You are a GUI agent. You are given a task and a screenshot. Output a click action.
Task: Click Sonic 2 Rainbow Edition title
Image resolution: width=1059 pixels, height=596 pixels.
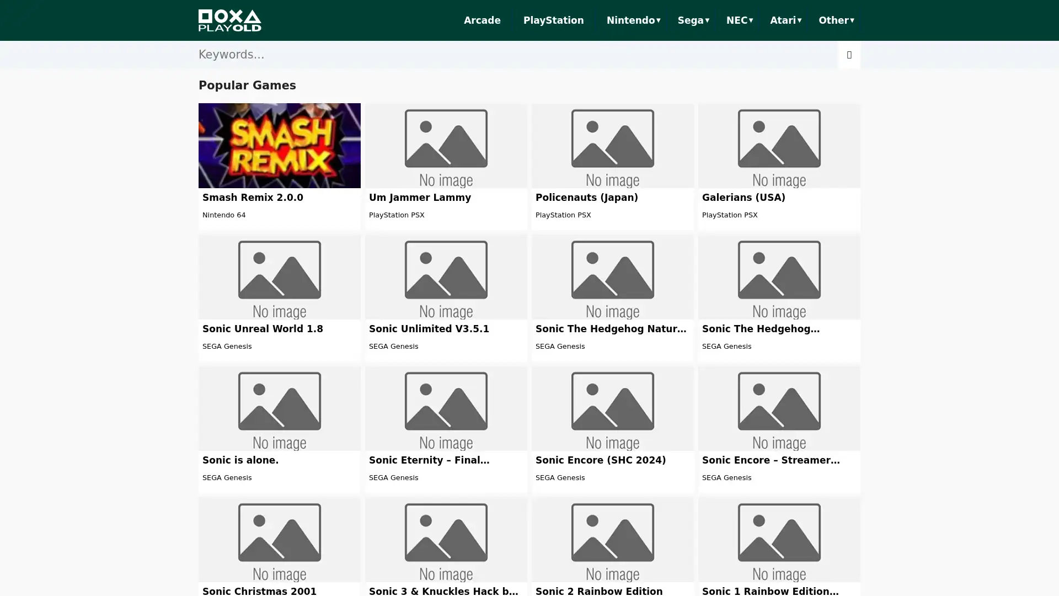[x=599, y=591]
